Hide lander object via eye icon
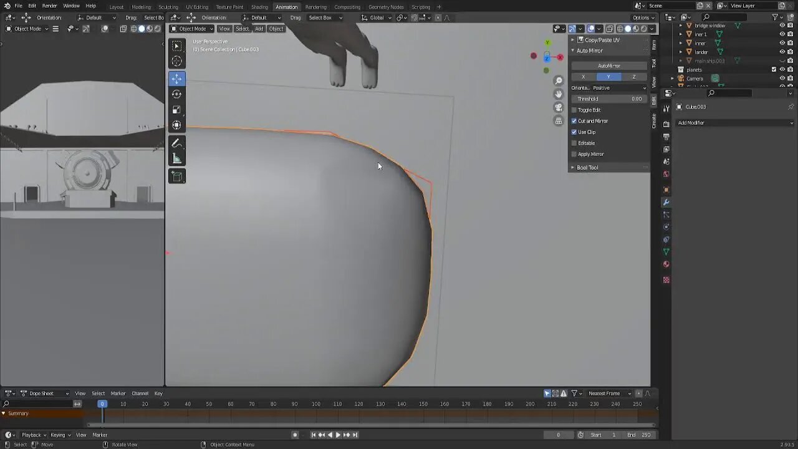This screenshot has width=798, height=449. tap(782, 52)
